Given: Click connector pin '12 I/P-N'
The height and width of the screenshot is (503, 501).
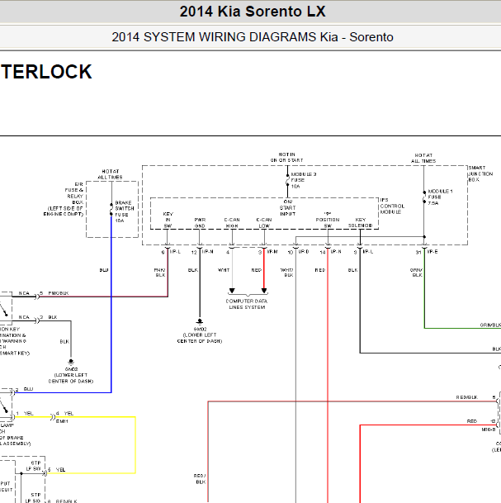Looking at the screenshot, I should [x=202, y=252].
